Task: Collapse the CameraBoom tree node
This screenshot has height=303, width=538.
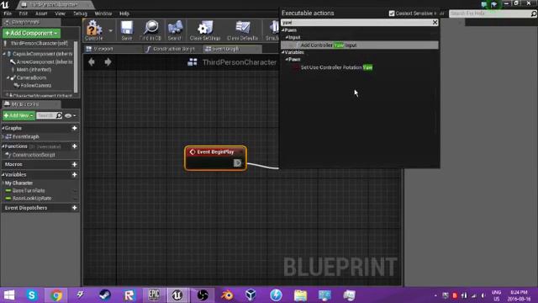Action: (x=8, y=77)
